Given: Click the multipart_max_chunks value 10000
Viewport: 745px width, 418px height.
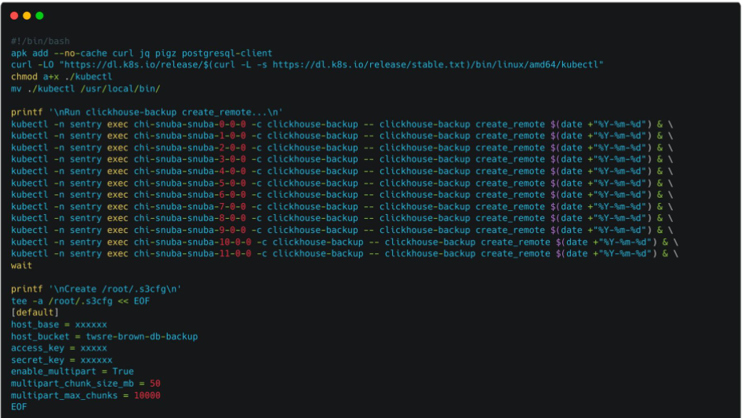Looking at the screenshot, I should pos(147,395).
